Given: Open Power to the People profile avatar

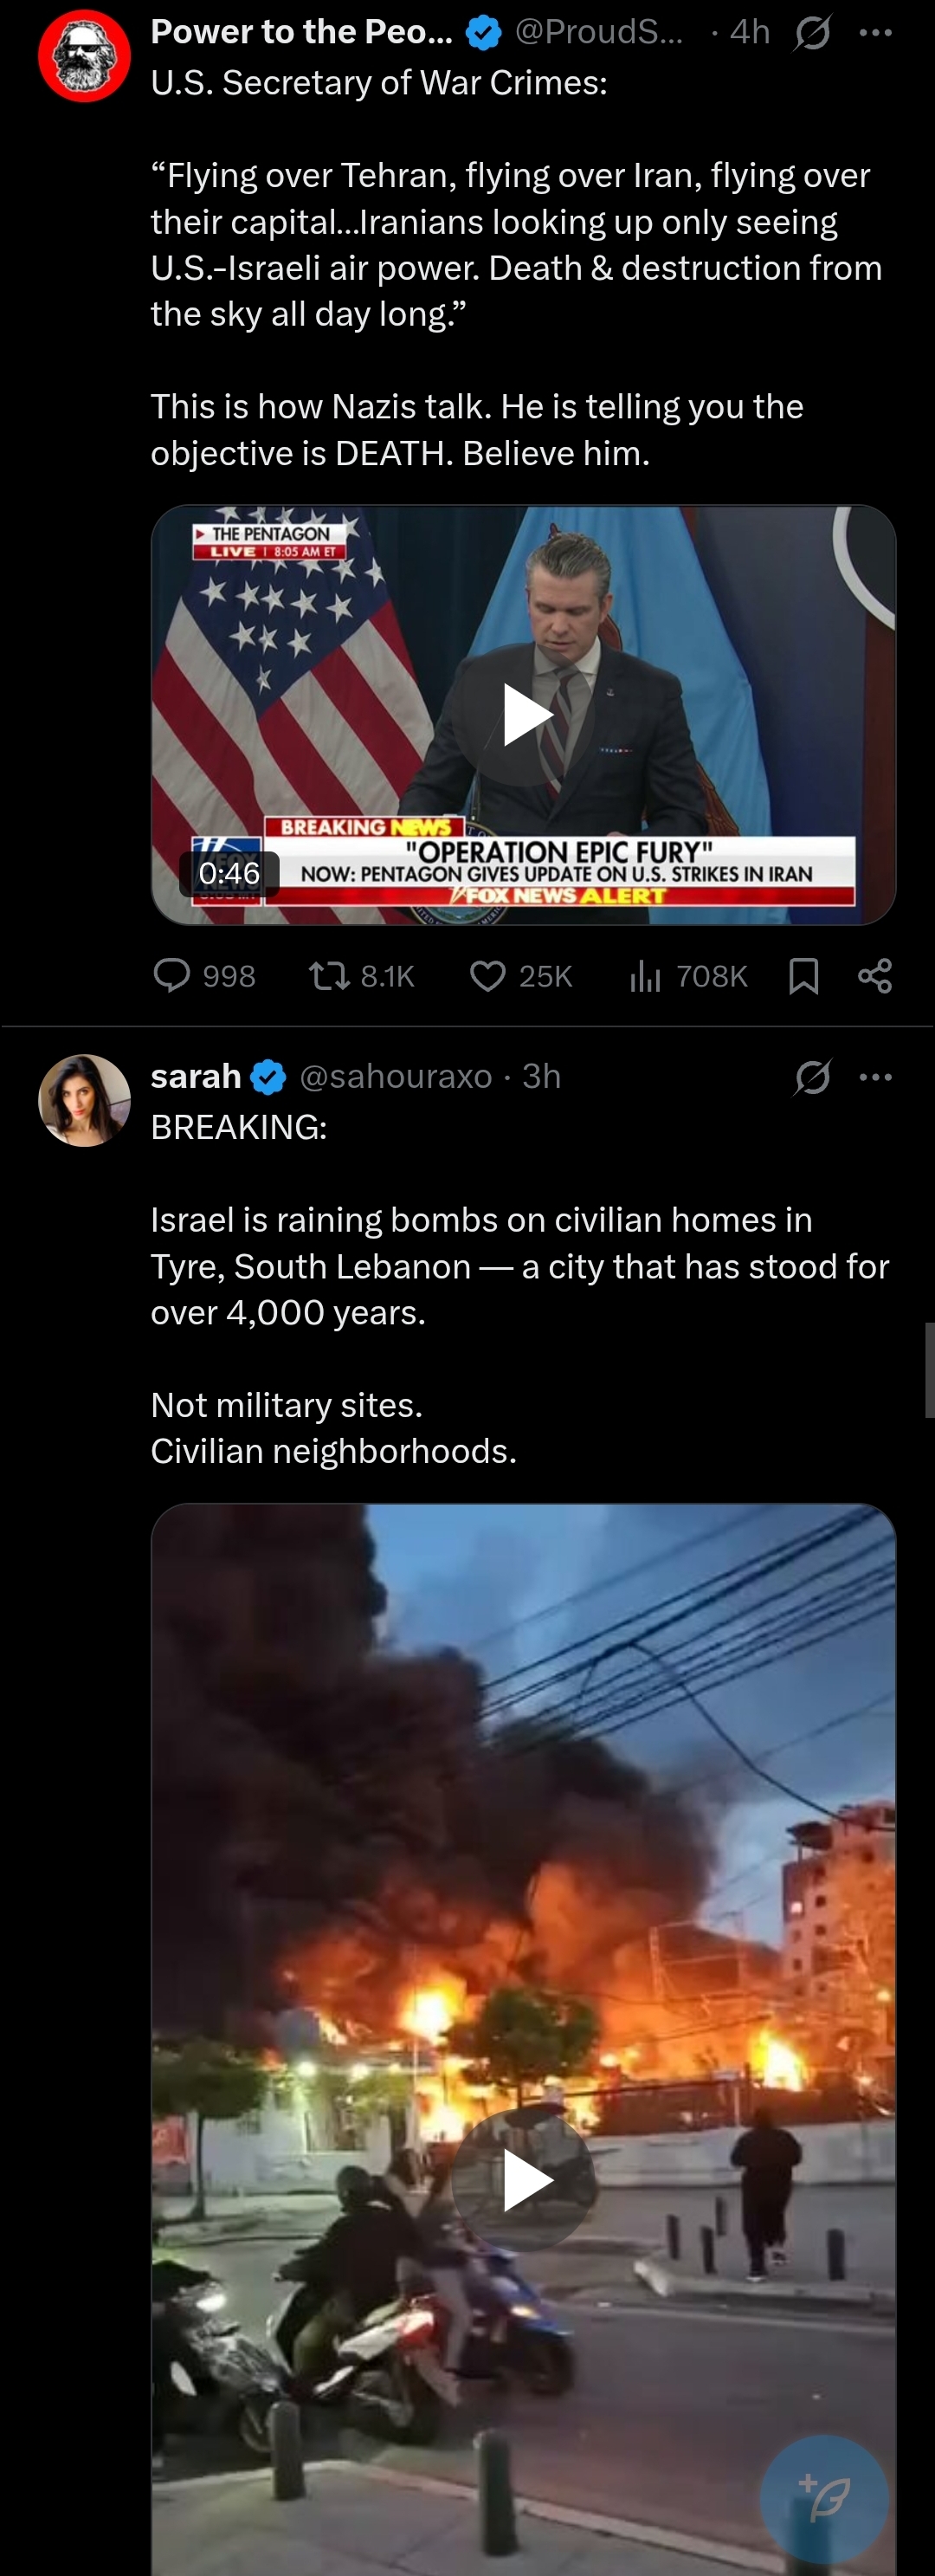Looking at the screenshot, I should tap(84, 56).
